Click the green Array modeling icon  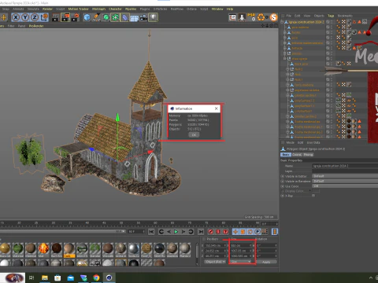coord(115,17)
